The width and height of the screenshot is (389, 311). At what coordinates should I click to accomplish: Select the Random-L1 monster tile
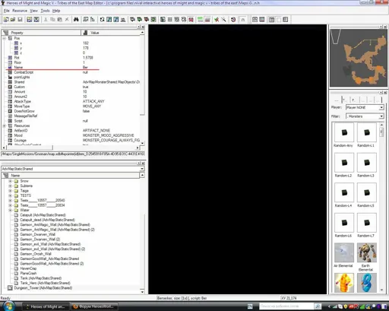pyautogui.click(x=367, y=132)
